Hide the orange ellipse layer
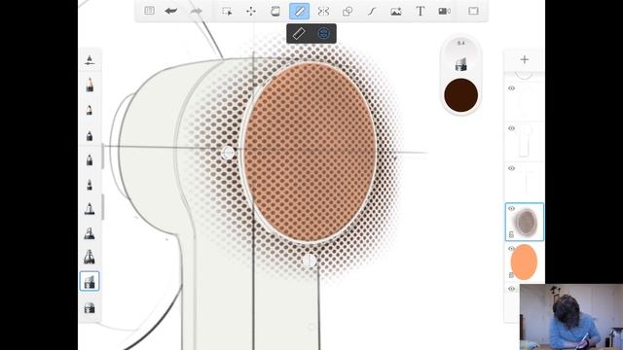 tap(511, 249)
